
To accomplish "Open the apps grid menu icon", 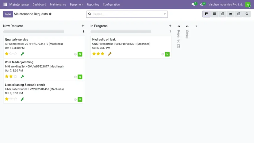I will click(5, 4).
